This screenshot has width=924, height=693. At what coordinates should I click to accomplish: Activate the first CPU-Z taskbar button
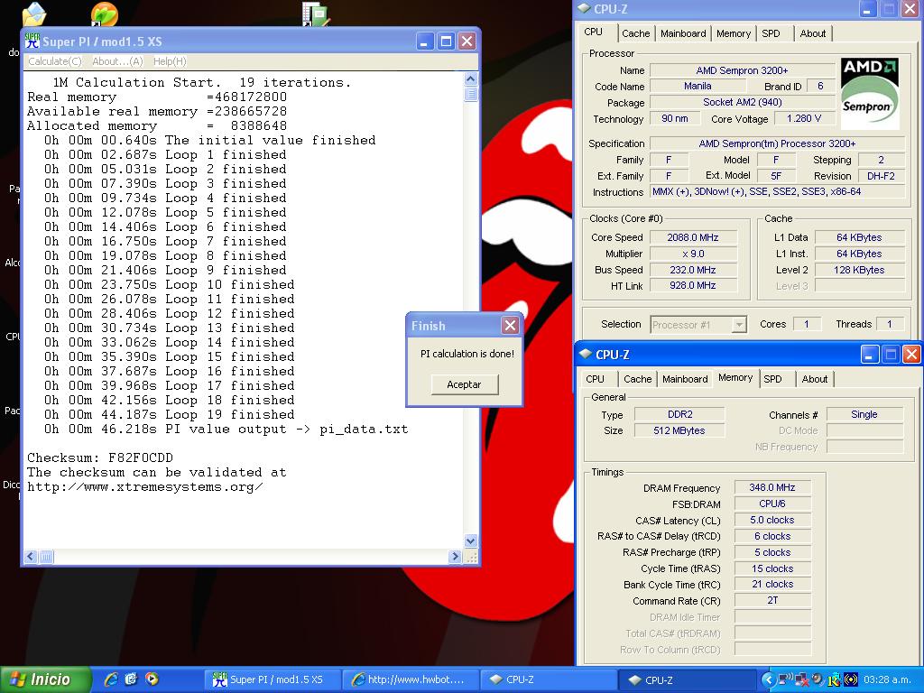click(548, 679)
